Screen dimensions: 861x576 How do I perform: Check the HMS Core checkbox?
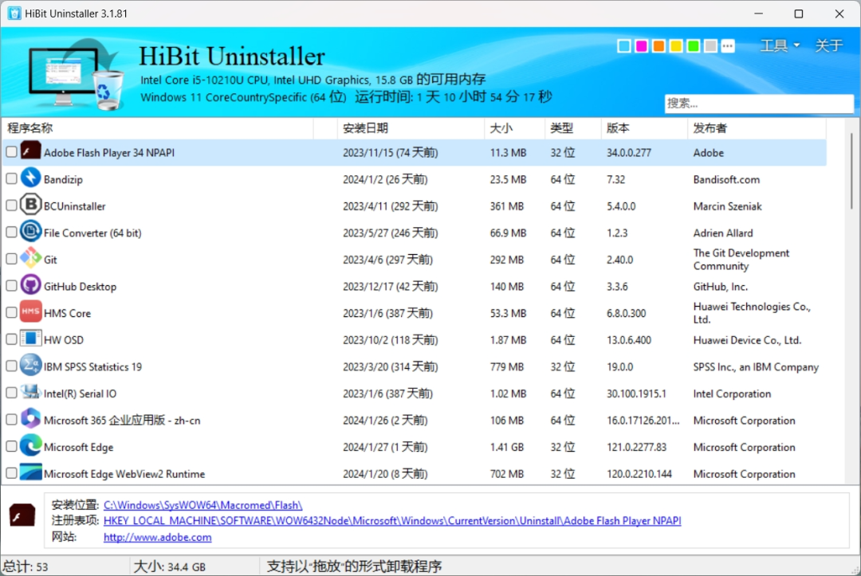coord(11,312)
